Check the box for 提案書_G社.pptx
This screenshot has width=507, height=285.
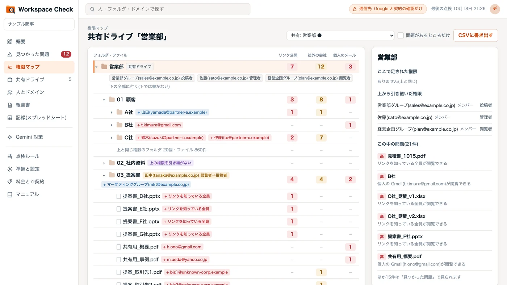[x=118, y=234]
